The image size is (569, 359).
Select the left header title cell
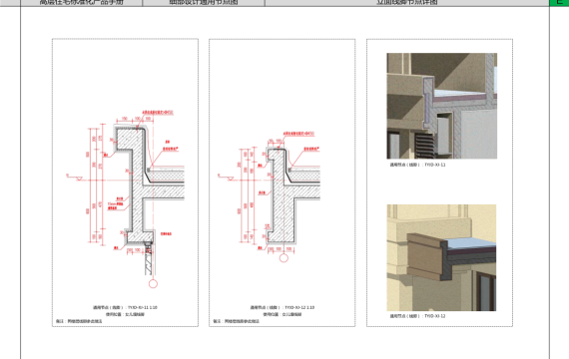pos(81,3)
